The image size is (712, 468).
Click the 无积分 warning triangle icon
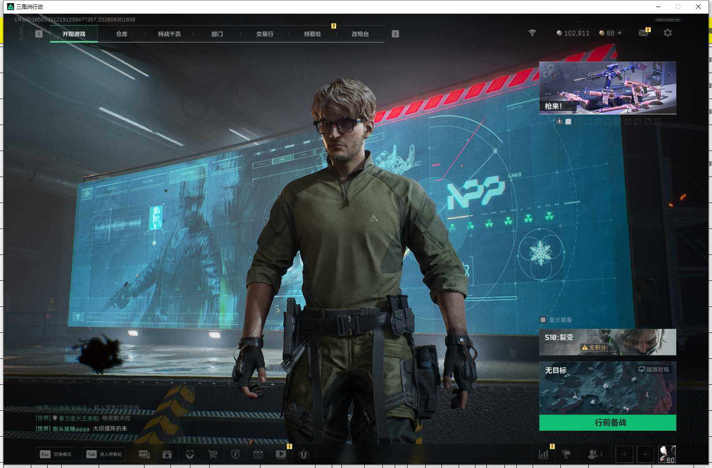coord(585,347)
